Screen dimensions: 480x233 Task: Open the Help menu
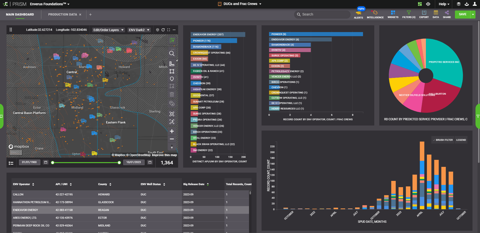pyautogui.click(x=444, y=4)
